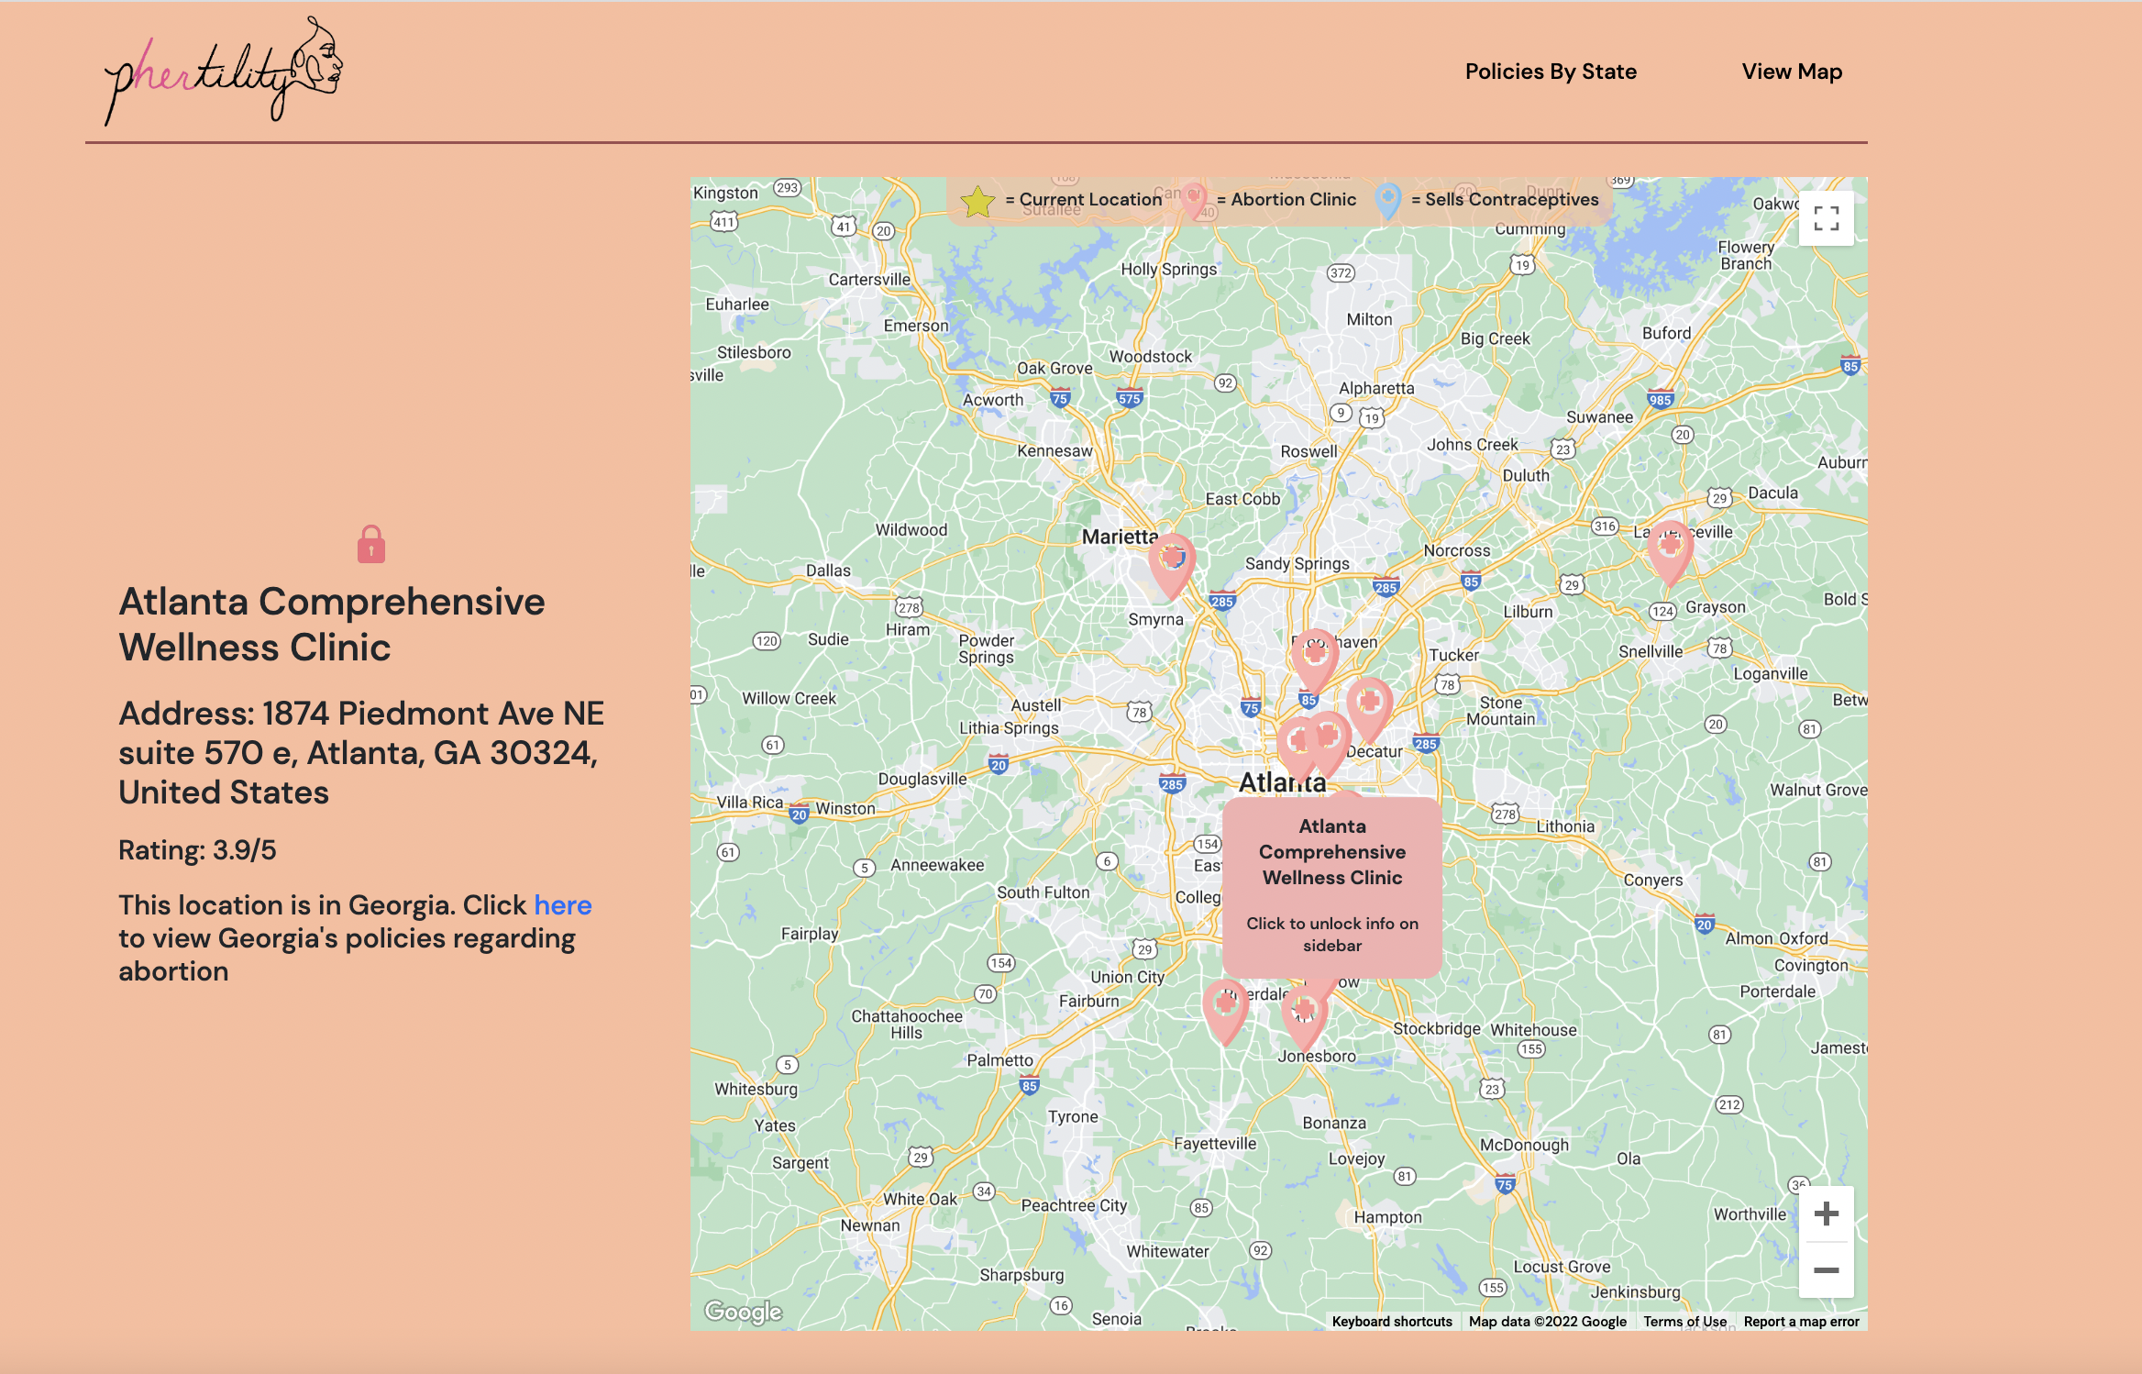Image resolution: width=2142 pixels, height=1374 pixels.
Task: Open the View Map page
Action: coord(1791,72)
